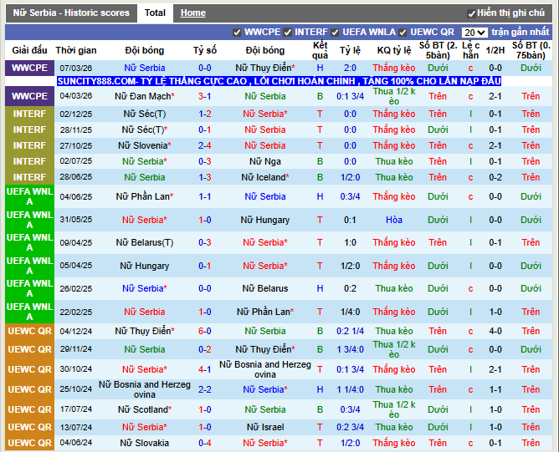Click the SUNCITY888.COM advertisement banner

tap(279, 81)
